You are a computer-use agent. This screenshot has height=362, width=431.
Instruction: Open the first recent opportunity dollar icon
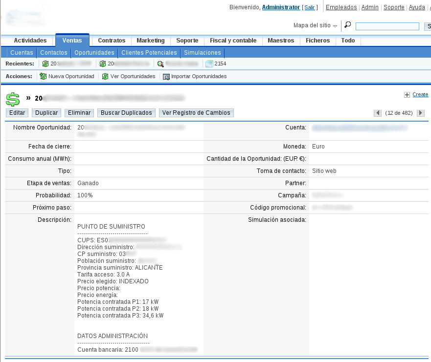[x=45, y=63]
